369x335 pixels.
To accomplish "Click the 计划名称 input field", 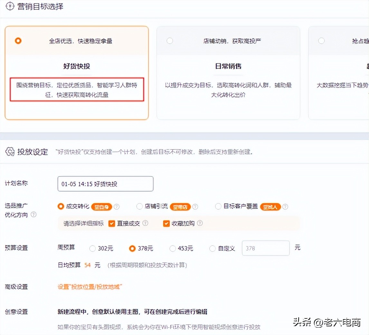I will coord(105,184).
